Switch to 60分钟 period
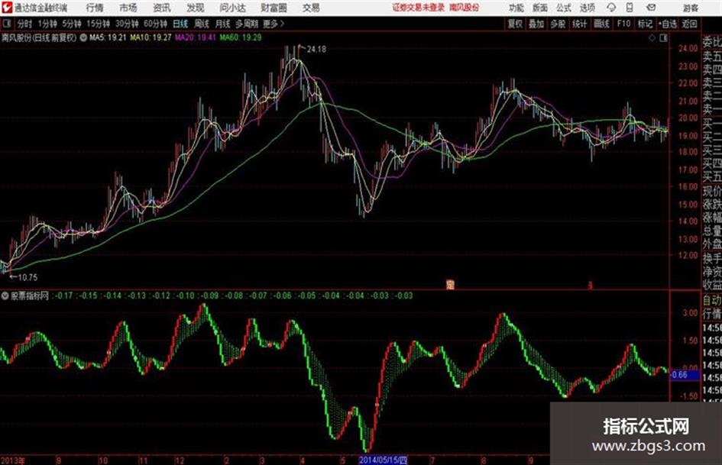Screen dimensions: 722x465 (x=155, y=24)
